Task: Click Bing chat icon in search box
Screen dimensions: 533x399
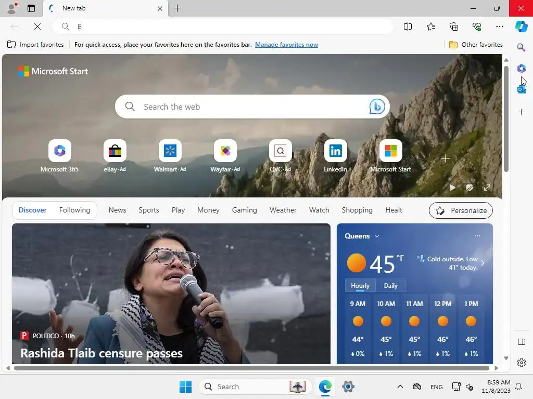Action: click(377, 107)
